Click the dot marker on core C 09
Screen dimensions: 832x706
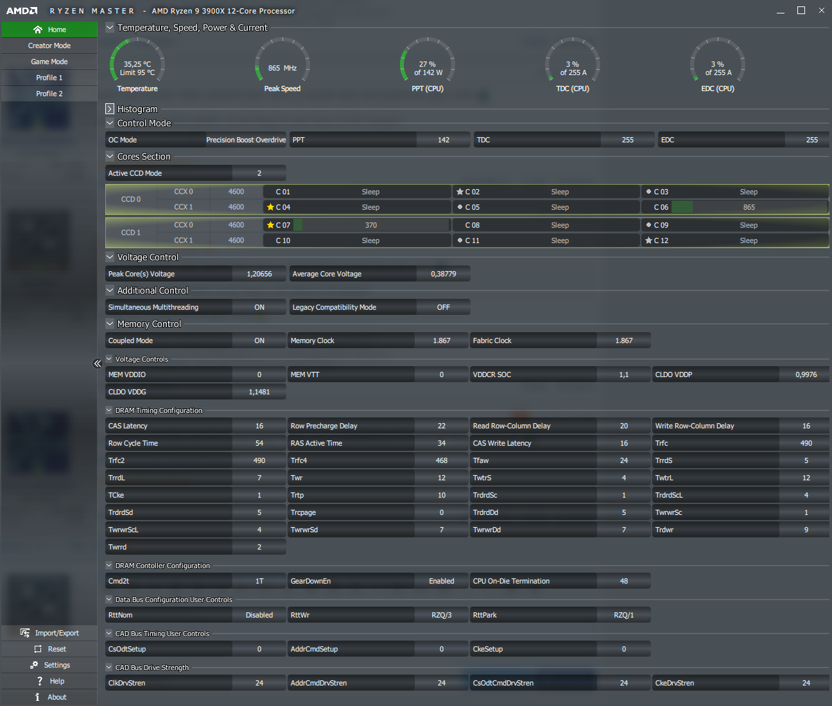[648, 225]
